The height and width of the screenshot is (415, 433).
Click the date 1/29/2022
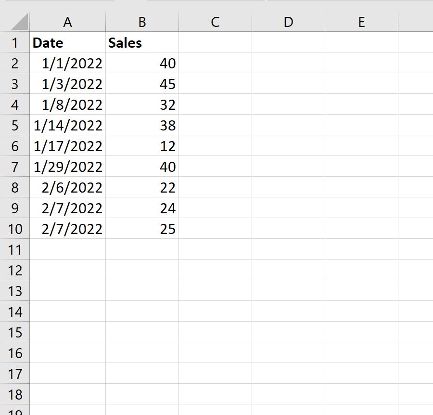68,167
